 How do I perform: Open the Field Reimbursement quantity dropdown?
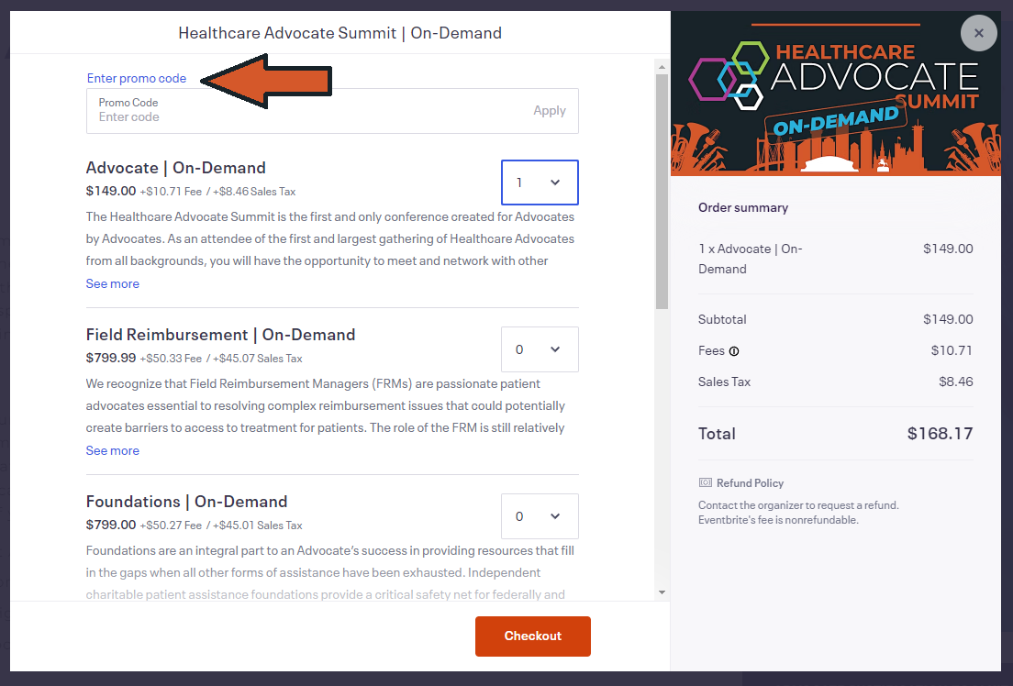[x=540, y=349]
